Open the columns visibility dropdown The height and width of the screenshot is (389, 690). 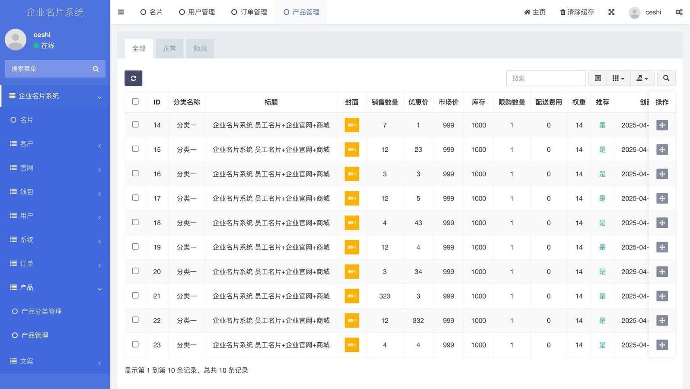(x=618, y=78)
